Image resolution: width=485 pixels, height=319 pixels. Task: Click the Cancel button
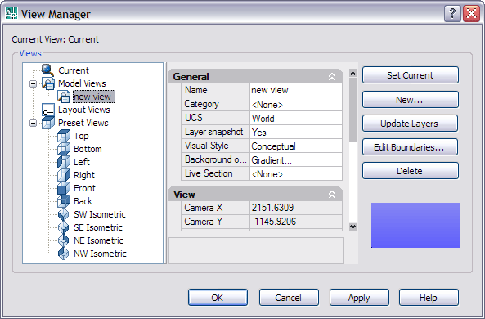(289, 298)
